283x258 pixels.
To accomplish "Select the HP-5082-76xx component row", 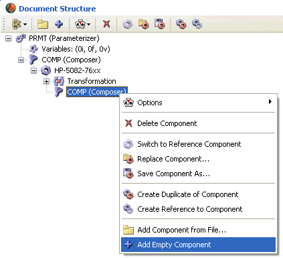I will 78,70.
